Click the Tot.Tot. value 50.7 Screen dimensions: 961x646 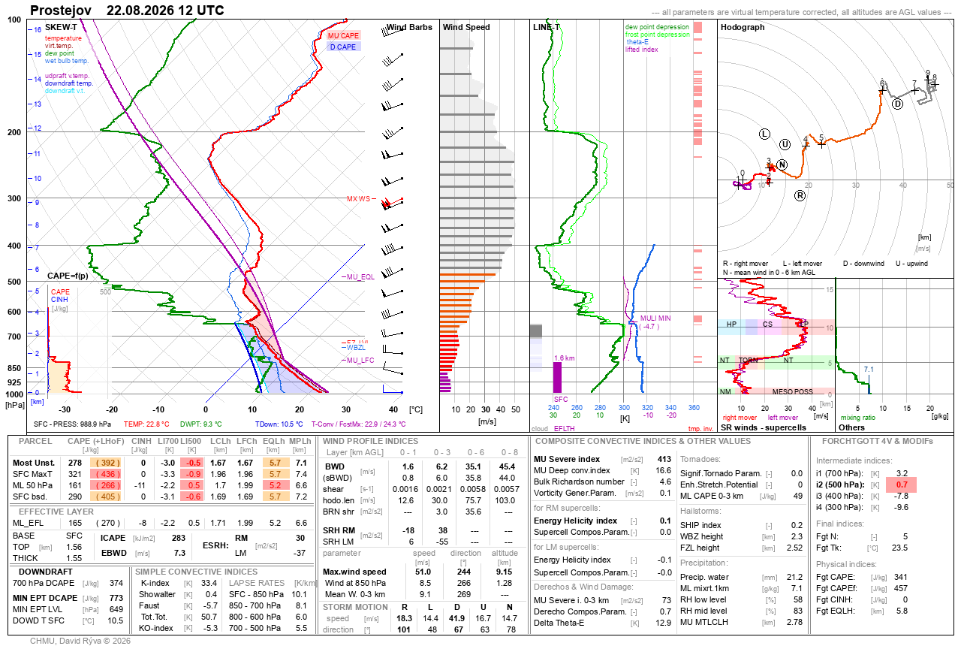tap(208, 617)
